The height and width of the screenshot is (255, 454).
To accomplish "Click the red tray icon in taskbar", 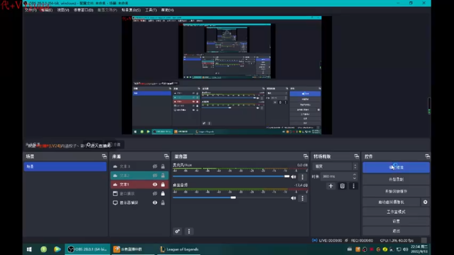I will click(x=372, y=249).
